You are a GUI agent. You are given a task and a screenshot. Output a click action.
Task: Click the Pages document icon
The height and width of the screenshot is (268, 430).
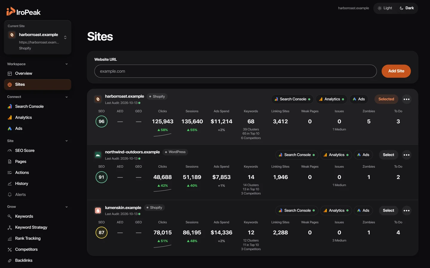(x=10, y=162)
